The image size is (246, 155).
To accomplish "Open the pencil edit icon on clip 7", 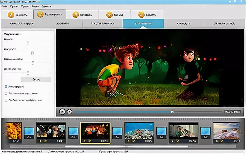I will 178,141.
